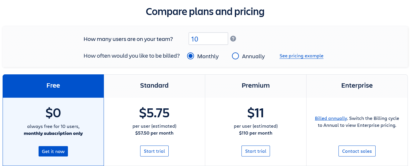411x166 pixels.
Task: Select the Enterprise plan header
Action: 357,86
